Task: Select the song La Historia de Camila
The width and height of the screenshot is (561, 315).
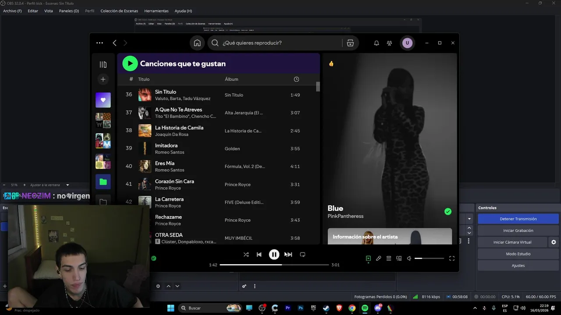Action: [x=179, y=128]
